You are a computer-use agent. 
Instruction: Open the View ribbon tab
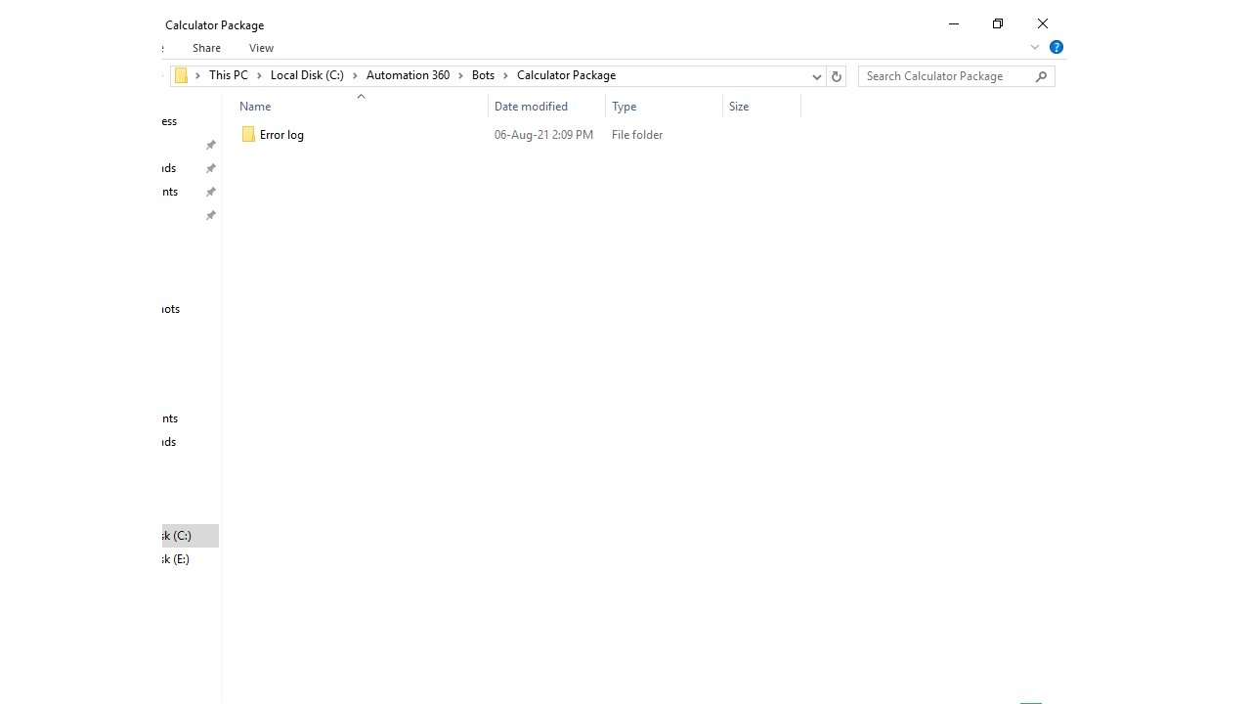(x=261, y=48)
